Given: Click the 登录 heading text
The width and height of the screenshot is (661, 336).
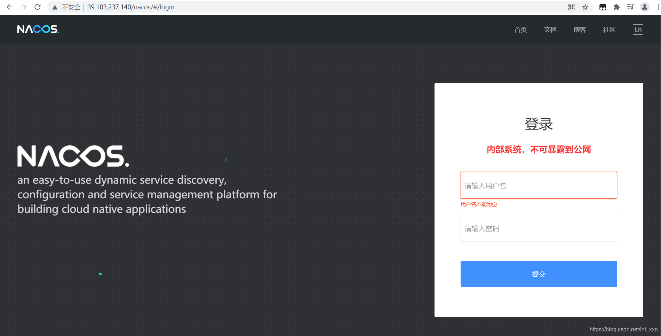Looking at the screenshot, I should [x=539, y=124].
